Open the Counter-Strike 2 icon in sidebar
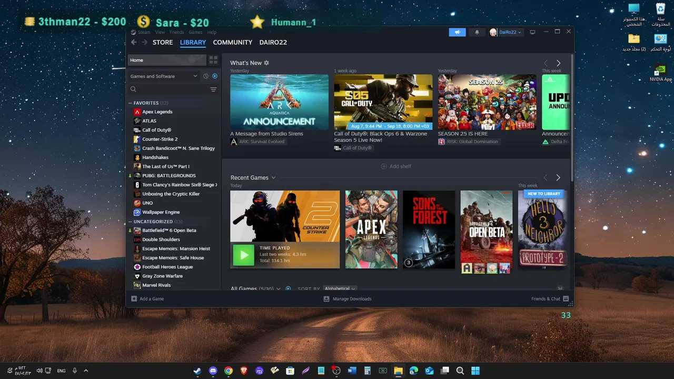 tap(137, 139)
